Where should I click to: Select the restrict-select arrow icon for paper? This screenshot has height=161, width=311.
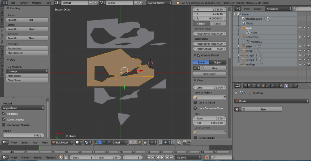304,46
